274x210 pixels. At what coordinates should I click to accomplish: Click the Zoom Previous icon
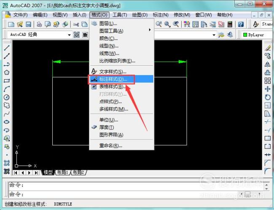[176, 24]
